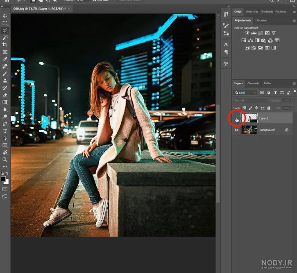This screenshot has height=273, width=297.
Task: Toggle lock transparent pixels
Action: coord(244,108)
